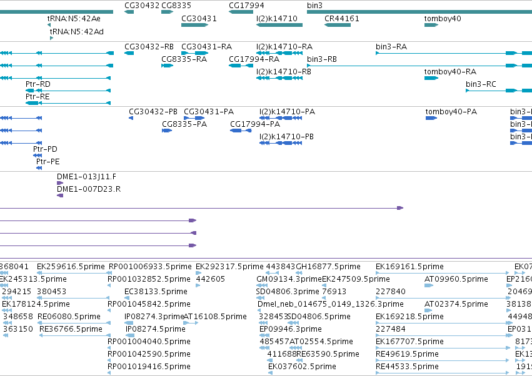This screenshot has width=532, height=376.
Task: Select transcript Ptr-RE
Action: coord(68,103)
